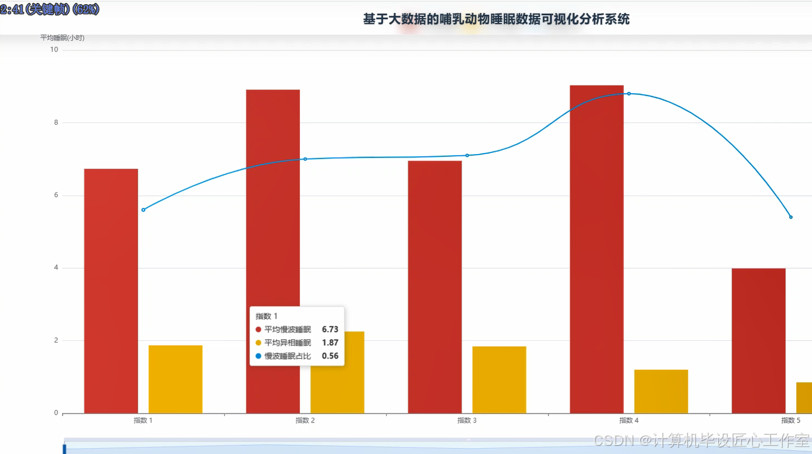Click the y-axis title 平均睡眠(小时)
The width and height of the screenshot is (812, 454).
coord(62,37)
